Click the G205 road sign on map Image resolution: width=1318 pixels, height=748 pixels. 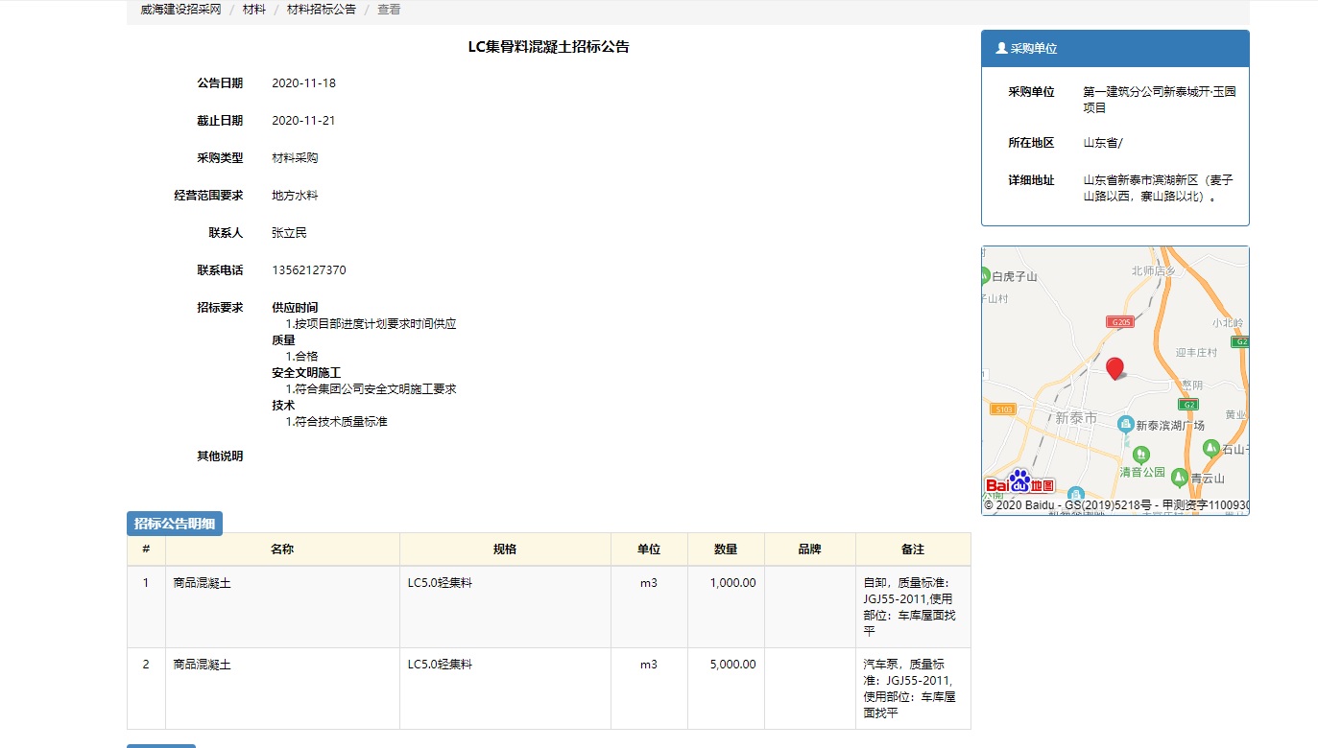[x=1119, y=322]
